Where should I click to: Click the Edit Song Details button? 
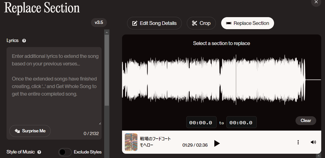154,23
